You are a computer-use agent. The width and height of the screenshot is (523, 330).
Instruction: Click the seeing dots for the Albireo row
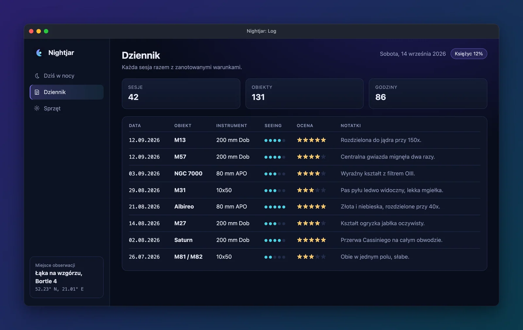pos(275,207)
